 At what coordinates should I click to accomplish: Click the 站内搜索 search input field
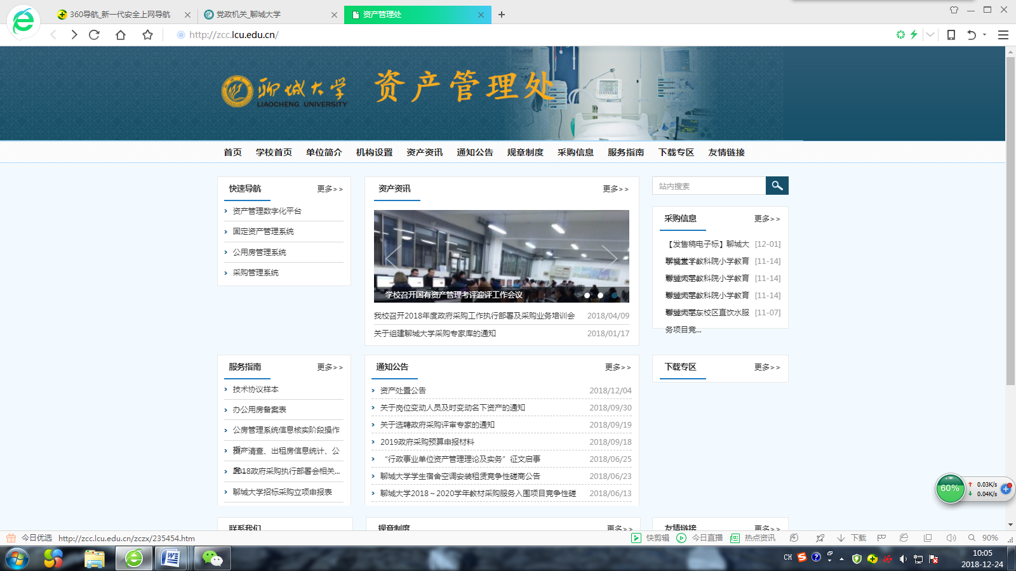(709, 186)
